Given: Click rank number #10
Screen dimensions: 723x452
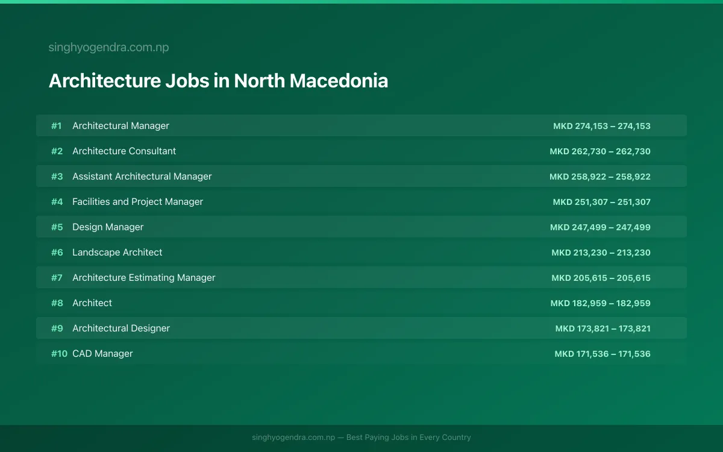Looking at the screenshot, I should point(59,354).
